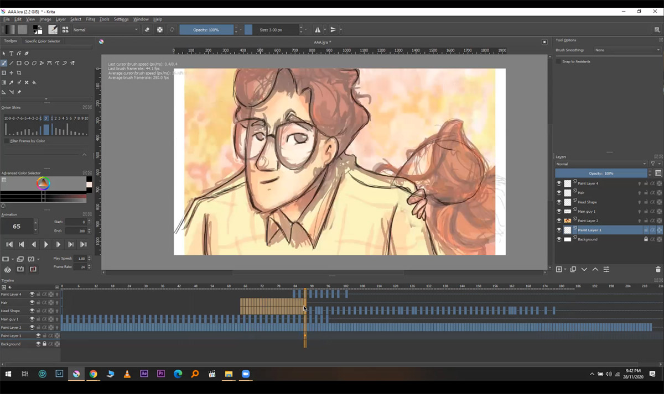
Task: Select the Crop tool
Action: click(19, 73)
